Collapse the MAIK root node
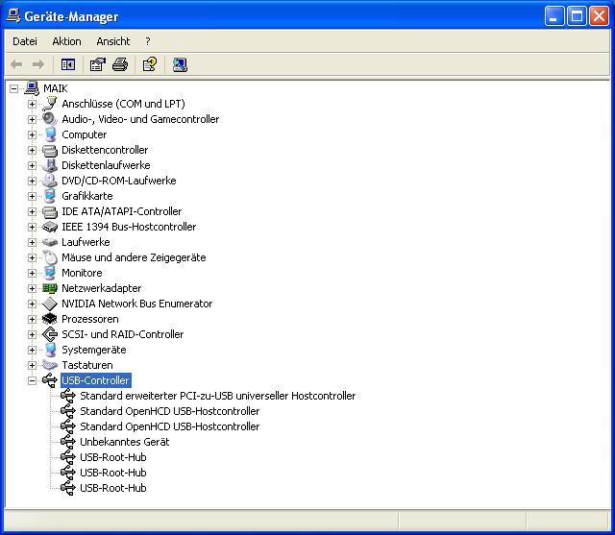The height and width of the screenshot is (535, 615). [x=14, y=88]
